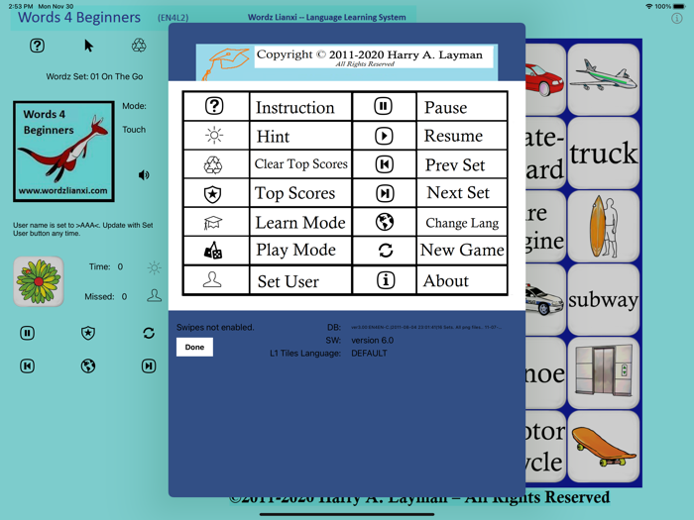Tap the battery indicator in status bar
The image size is (694, 520).
(x=679, y=6)
